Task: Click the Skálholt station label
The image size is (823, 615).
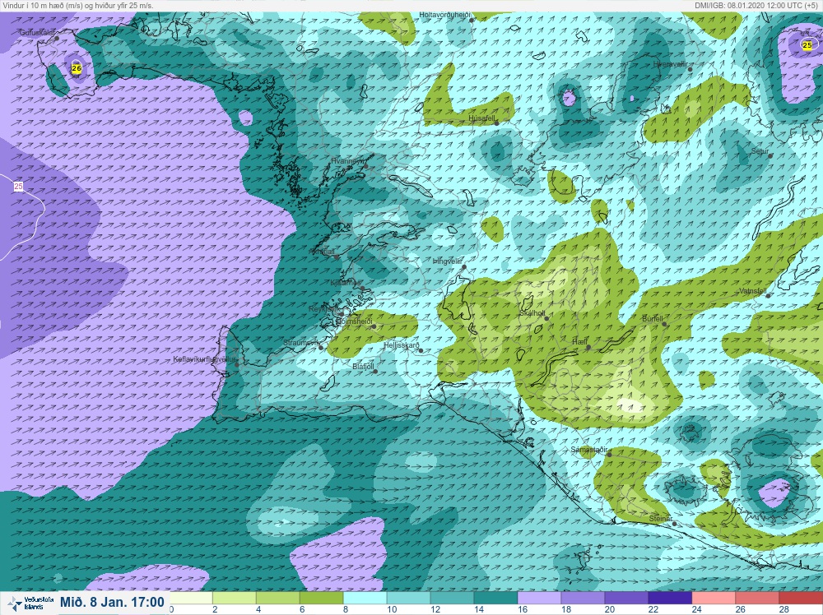Action: click(x=532, y=313)
